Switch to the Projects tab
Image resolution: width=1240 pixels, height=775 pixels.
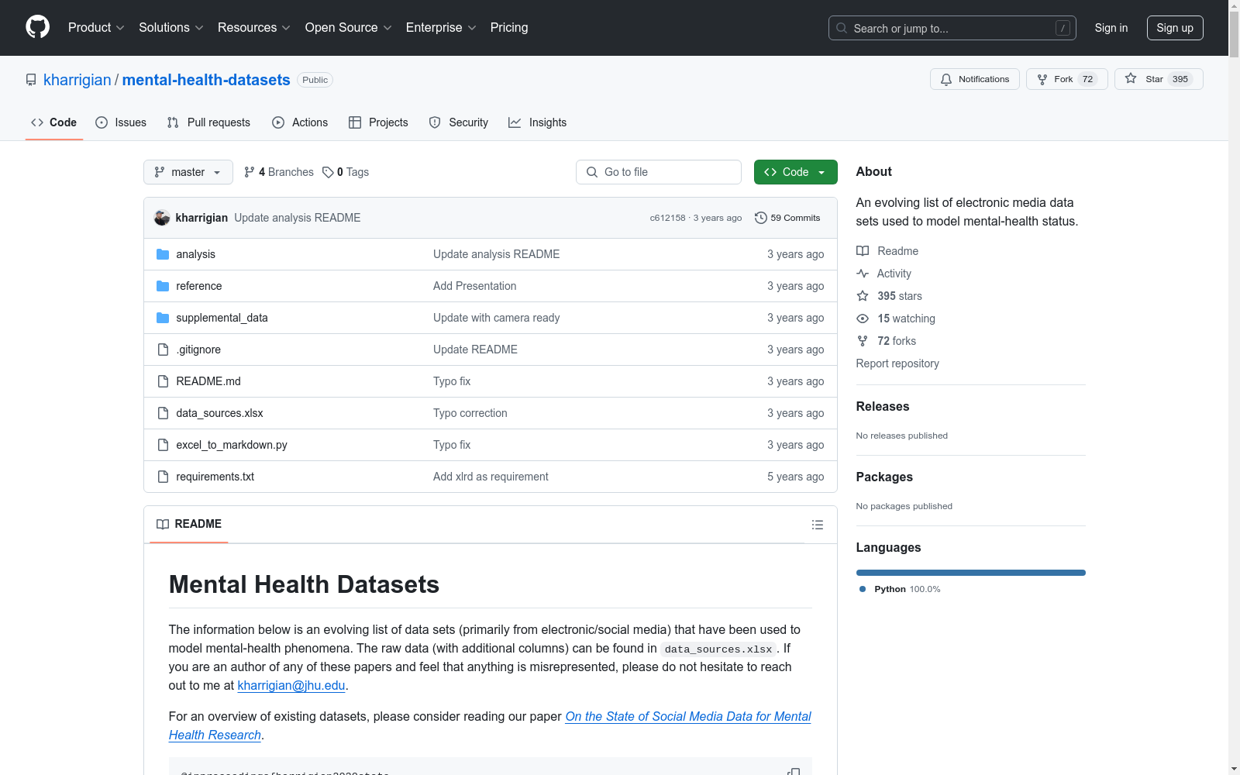(x=378, y=122)
